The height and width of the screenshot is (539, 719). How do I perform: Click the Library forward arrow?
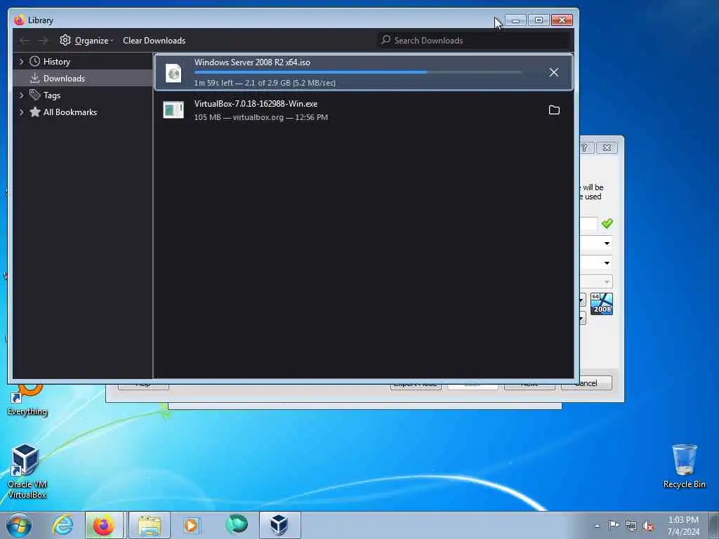click(x=43, y=41)
